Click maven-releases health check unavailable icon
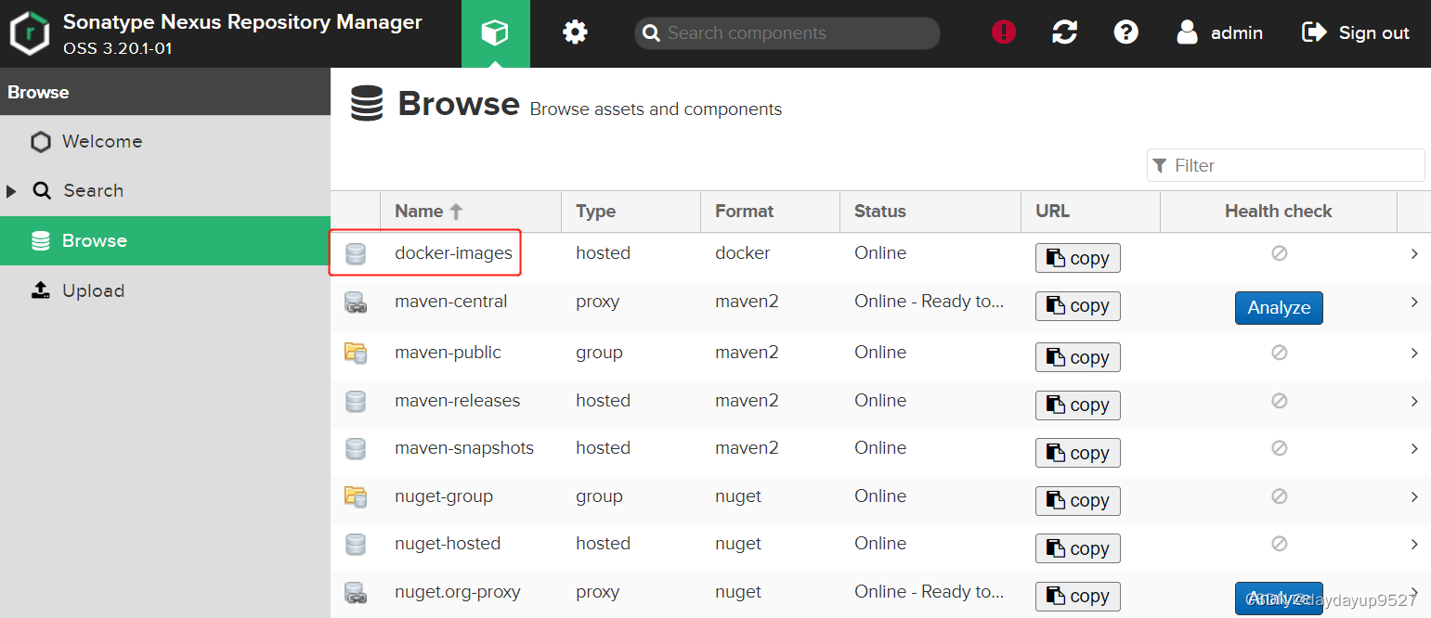Screen dimensions: 1431x618 [1279, 400]
